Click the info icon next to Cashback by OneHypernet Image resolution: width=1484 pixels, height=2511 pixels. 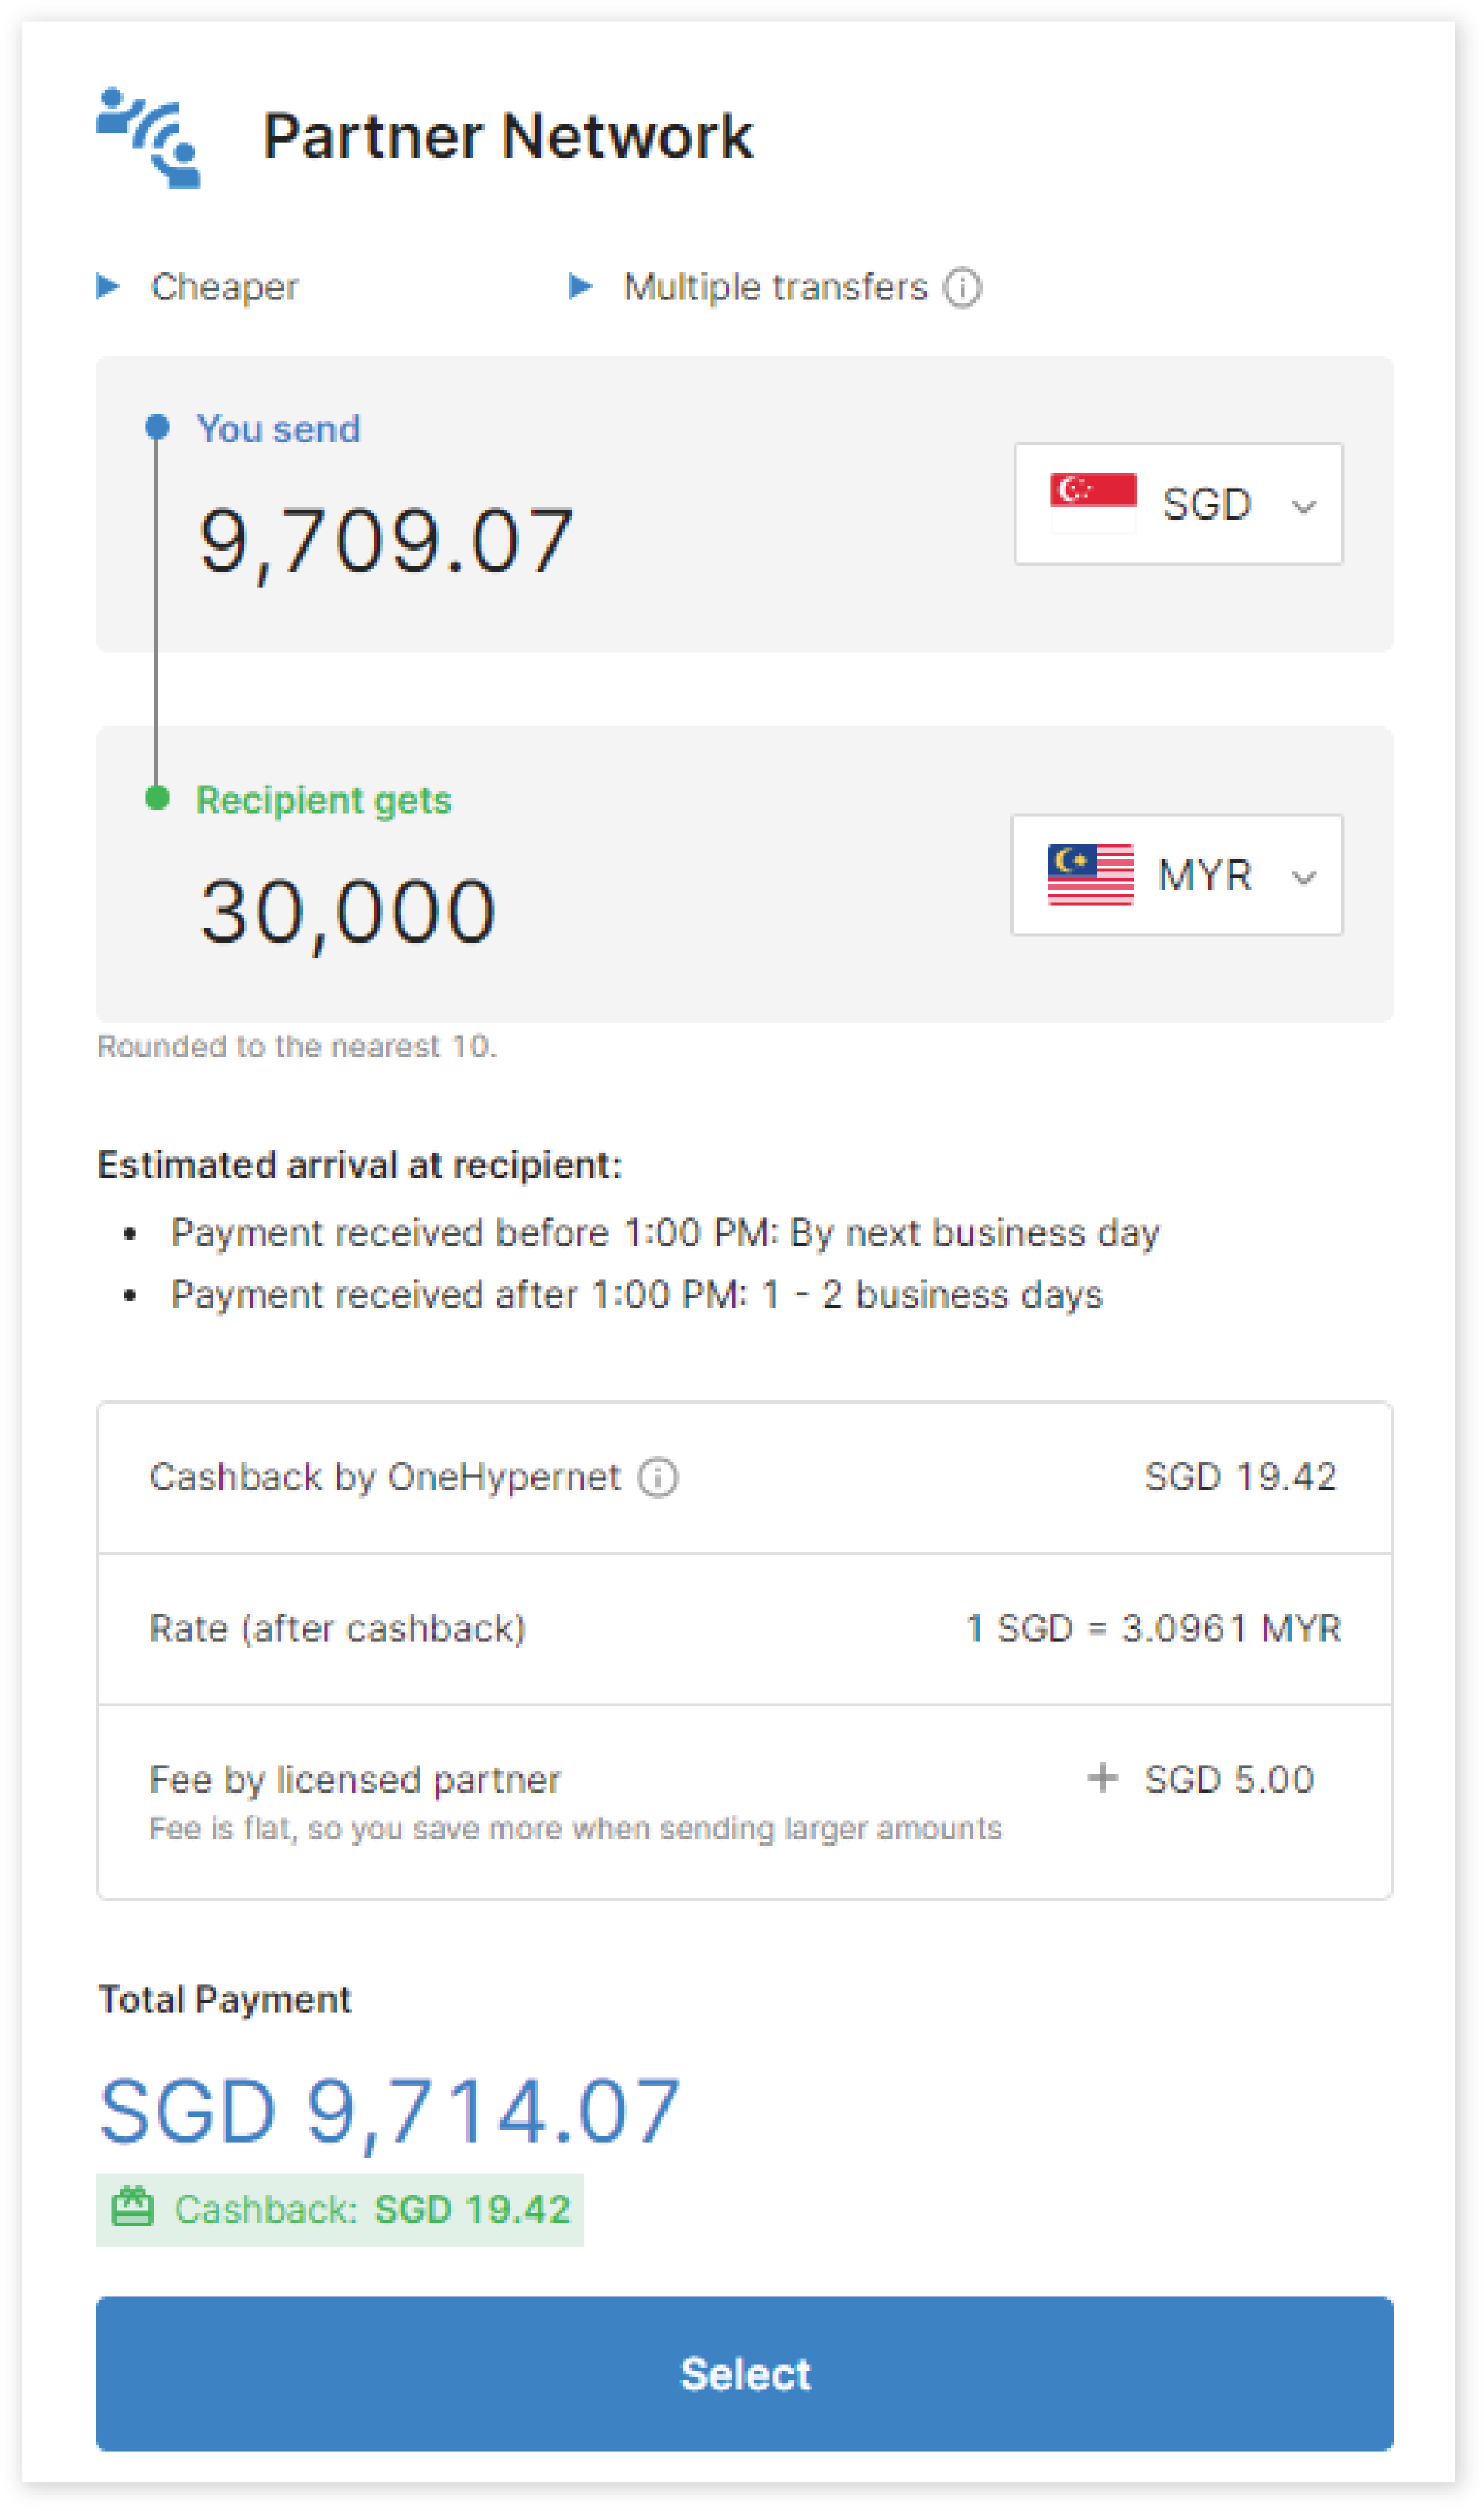click(x=658, y=1477)
